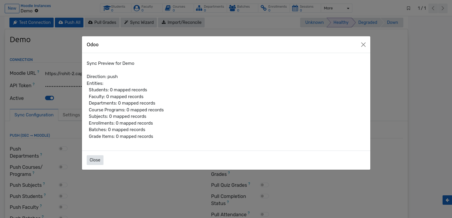Click help icon next to Moodle URL

pyautogui.click(x=38, y=72)
